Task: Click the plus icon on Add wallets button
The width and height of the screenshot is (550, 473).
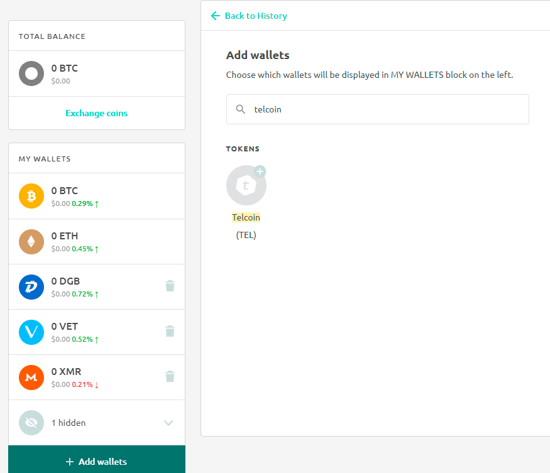Action: [70, 462]
